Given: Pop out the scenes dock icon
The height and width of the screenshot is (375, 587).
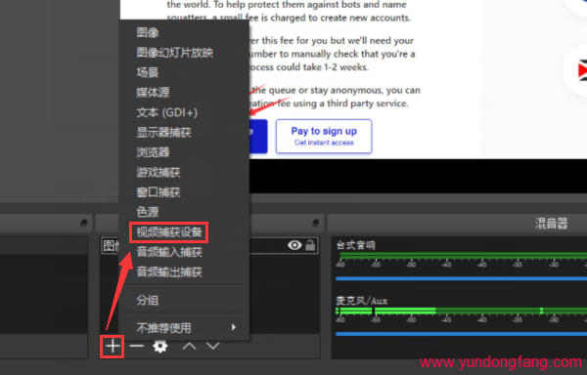Looking at the screenshot, I should 84,223.
